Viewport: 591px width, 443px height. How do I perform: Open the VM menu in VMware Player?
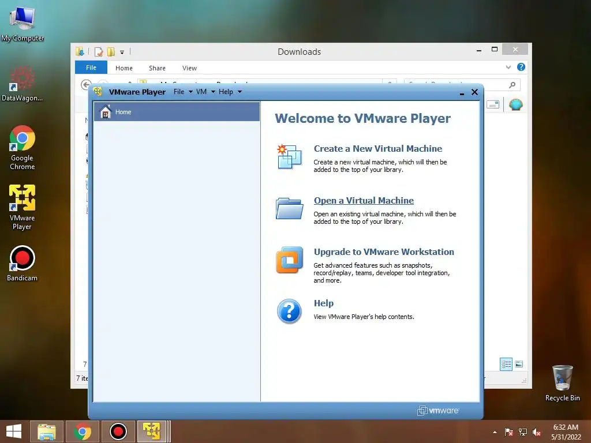pos(201,92)
